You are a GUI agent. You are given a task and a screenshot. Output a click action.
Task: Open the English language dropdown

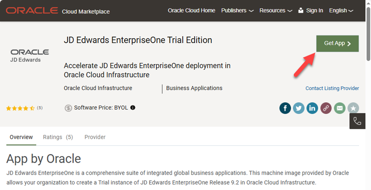341,11
